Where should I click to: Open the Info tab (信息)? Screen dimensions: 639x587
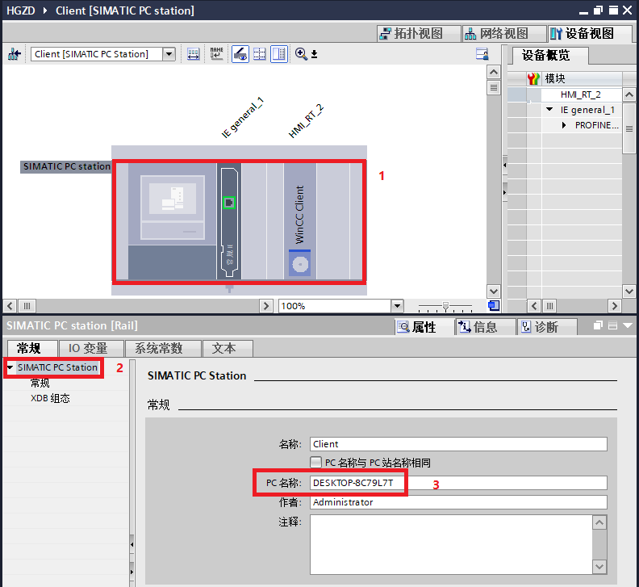tap(485, 327)
